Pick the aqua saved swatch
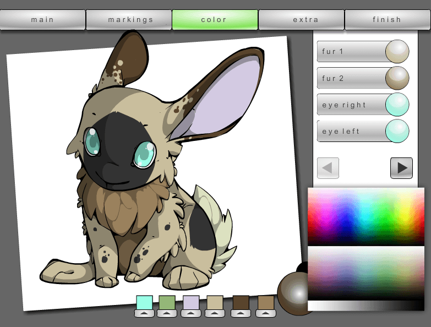The height and width of the screenshot is (327, 431). [x=145, y=303]
